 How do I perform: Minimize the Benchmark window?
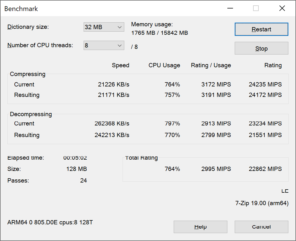tap(230, 8)
